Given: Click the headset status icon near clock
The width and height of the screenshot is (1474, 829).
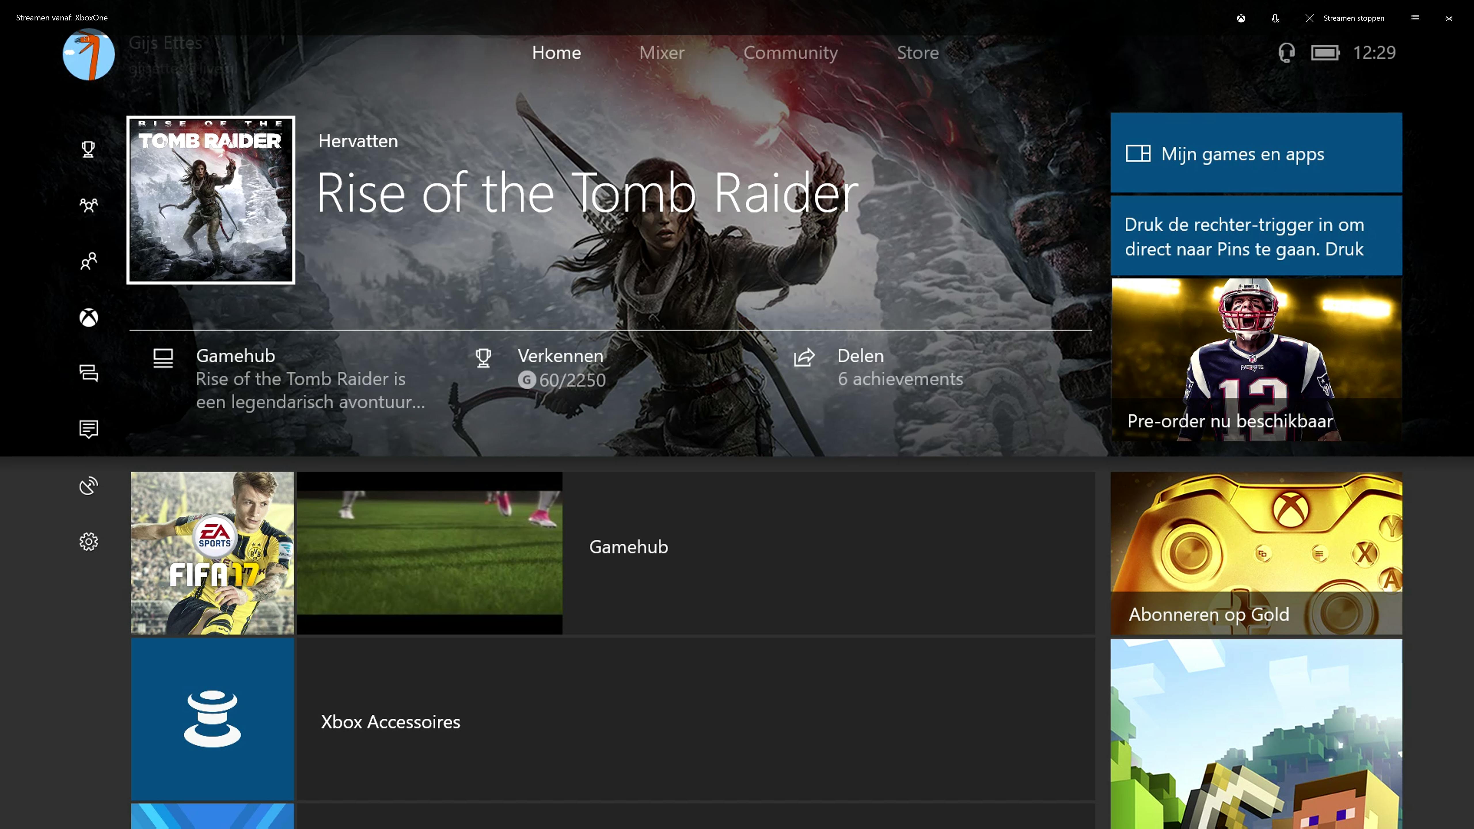Looking at the screenshot, I should click(x=1286, y=53).
